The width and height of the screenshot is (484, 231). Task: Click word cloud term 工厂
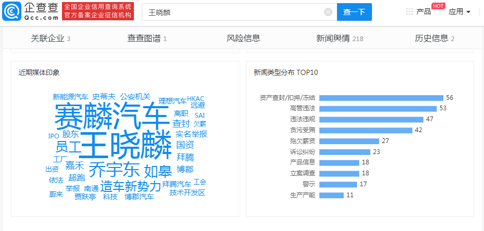[60, 159]
